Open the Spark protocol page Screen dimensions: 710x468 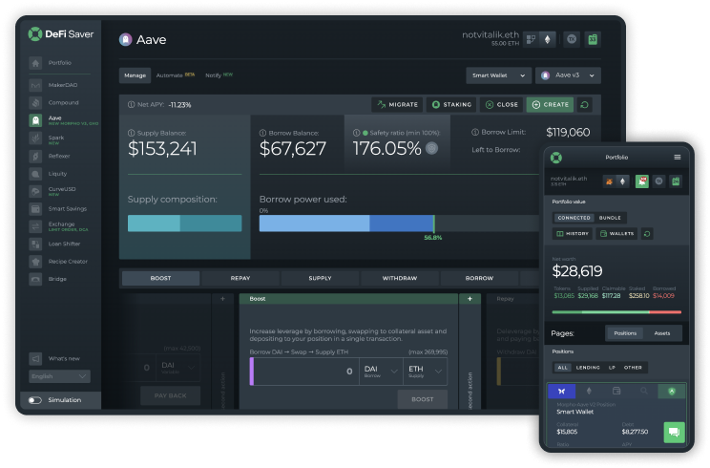(x=47, y=138)
